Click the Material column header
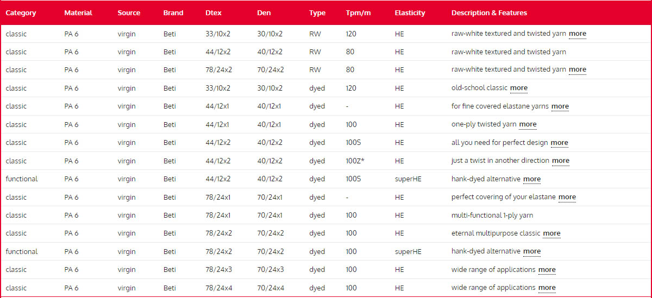 78,13
